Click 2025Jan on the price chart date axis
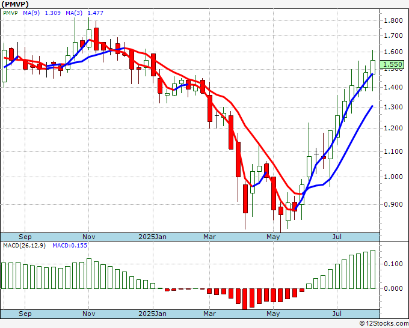The height and width of the screenshot is (328, 409). click(x=152, y=237)
